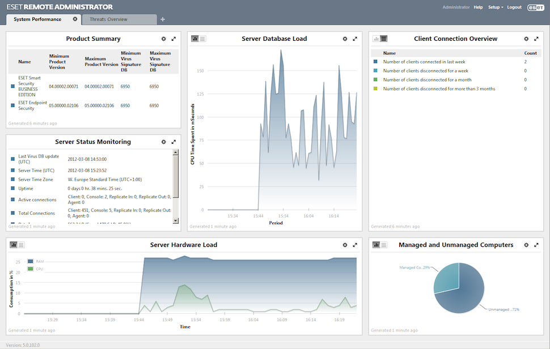Open Server Database Load gear settings
This screenshot has width=550, height=349.
[345, 39]
